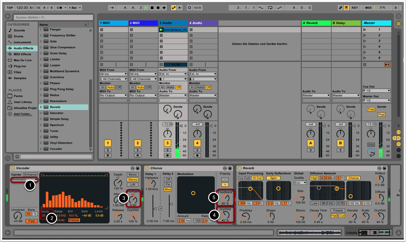This screenshot has height=242, width=406.
Task: Click the Vocoder device activator icon
Action: click(13, 168)
